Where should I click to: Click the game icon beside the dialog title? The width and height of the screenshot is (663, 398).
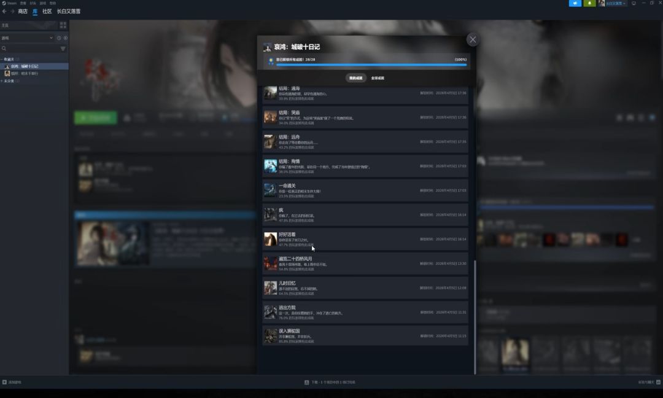(267, 47)
